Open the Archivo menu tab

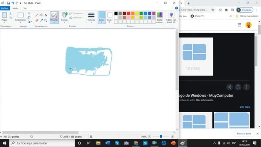(x=4, y=8)
